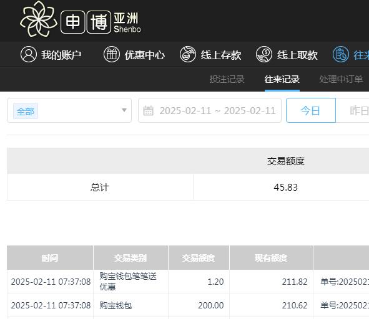Viewport: 369px width, 319px height.
Task: Select the 线上存款 deposit icon
Action: click(x=188, y=54)
